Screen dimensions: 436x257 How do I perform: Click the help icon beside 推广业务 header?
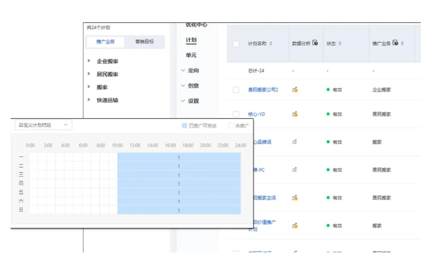pos(395,43)
